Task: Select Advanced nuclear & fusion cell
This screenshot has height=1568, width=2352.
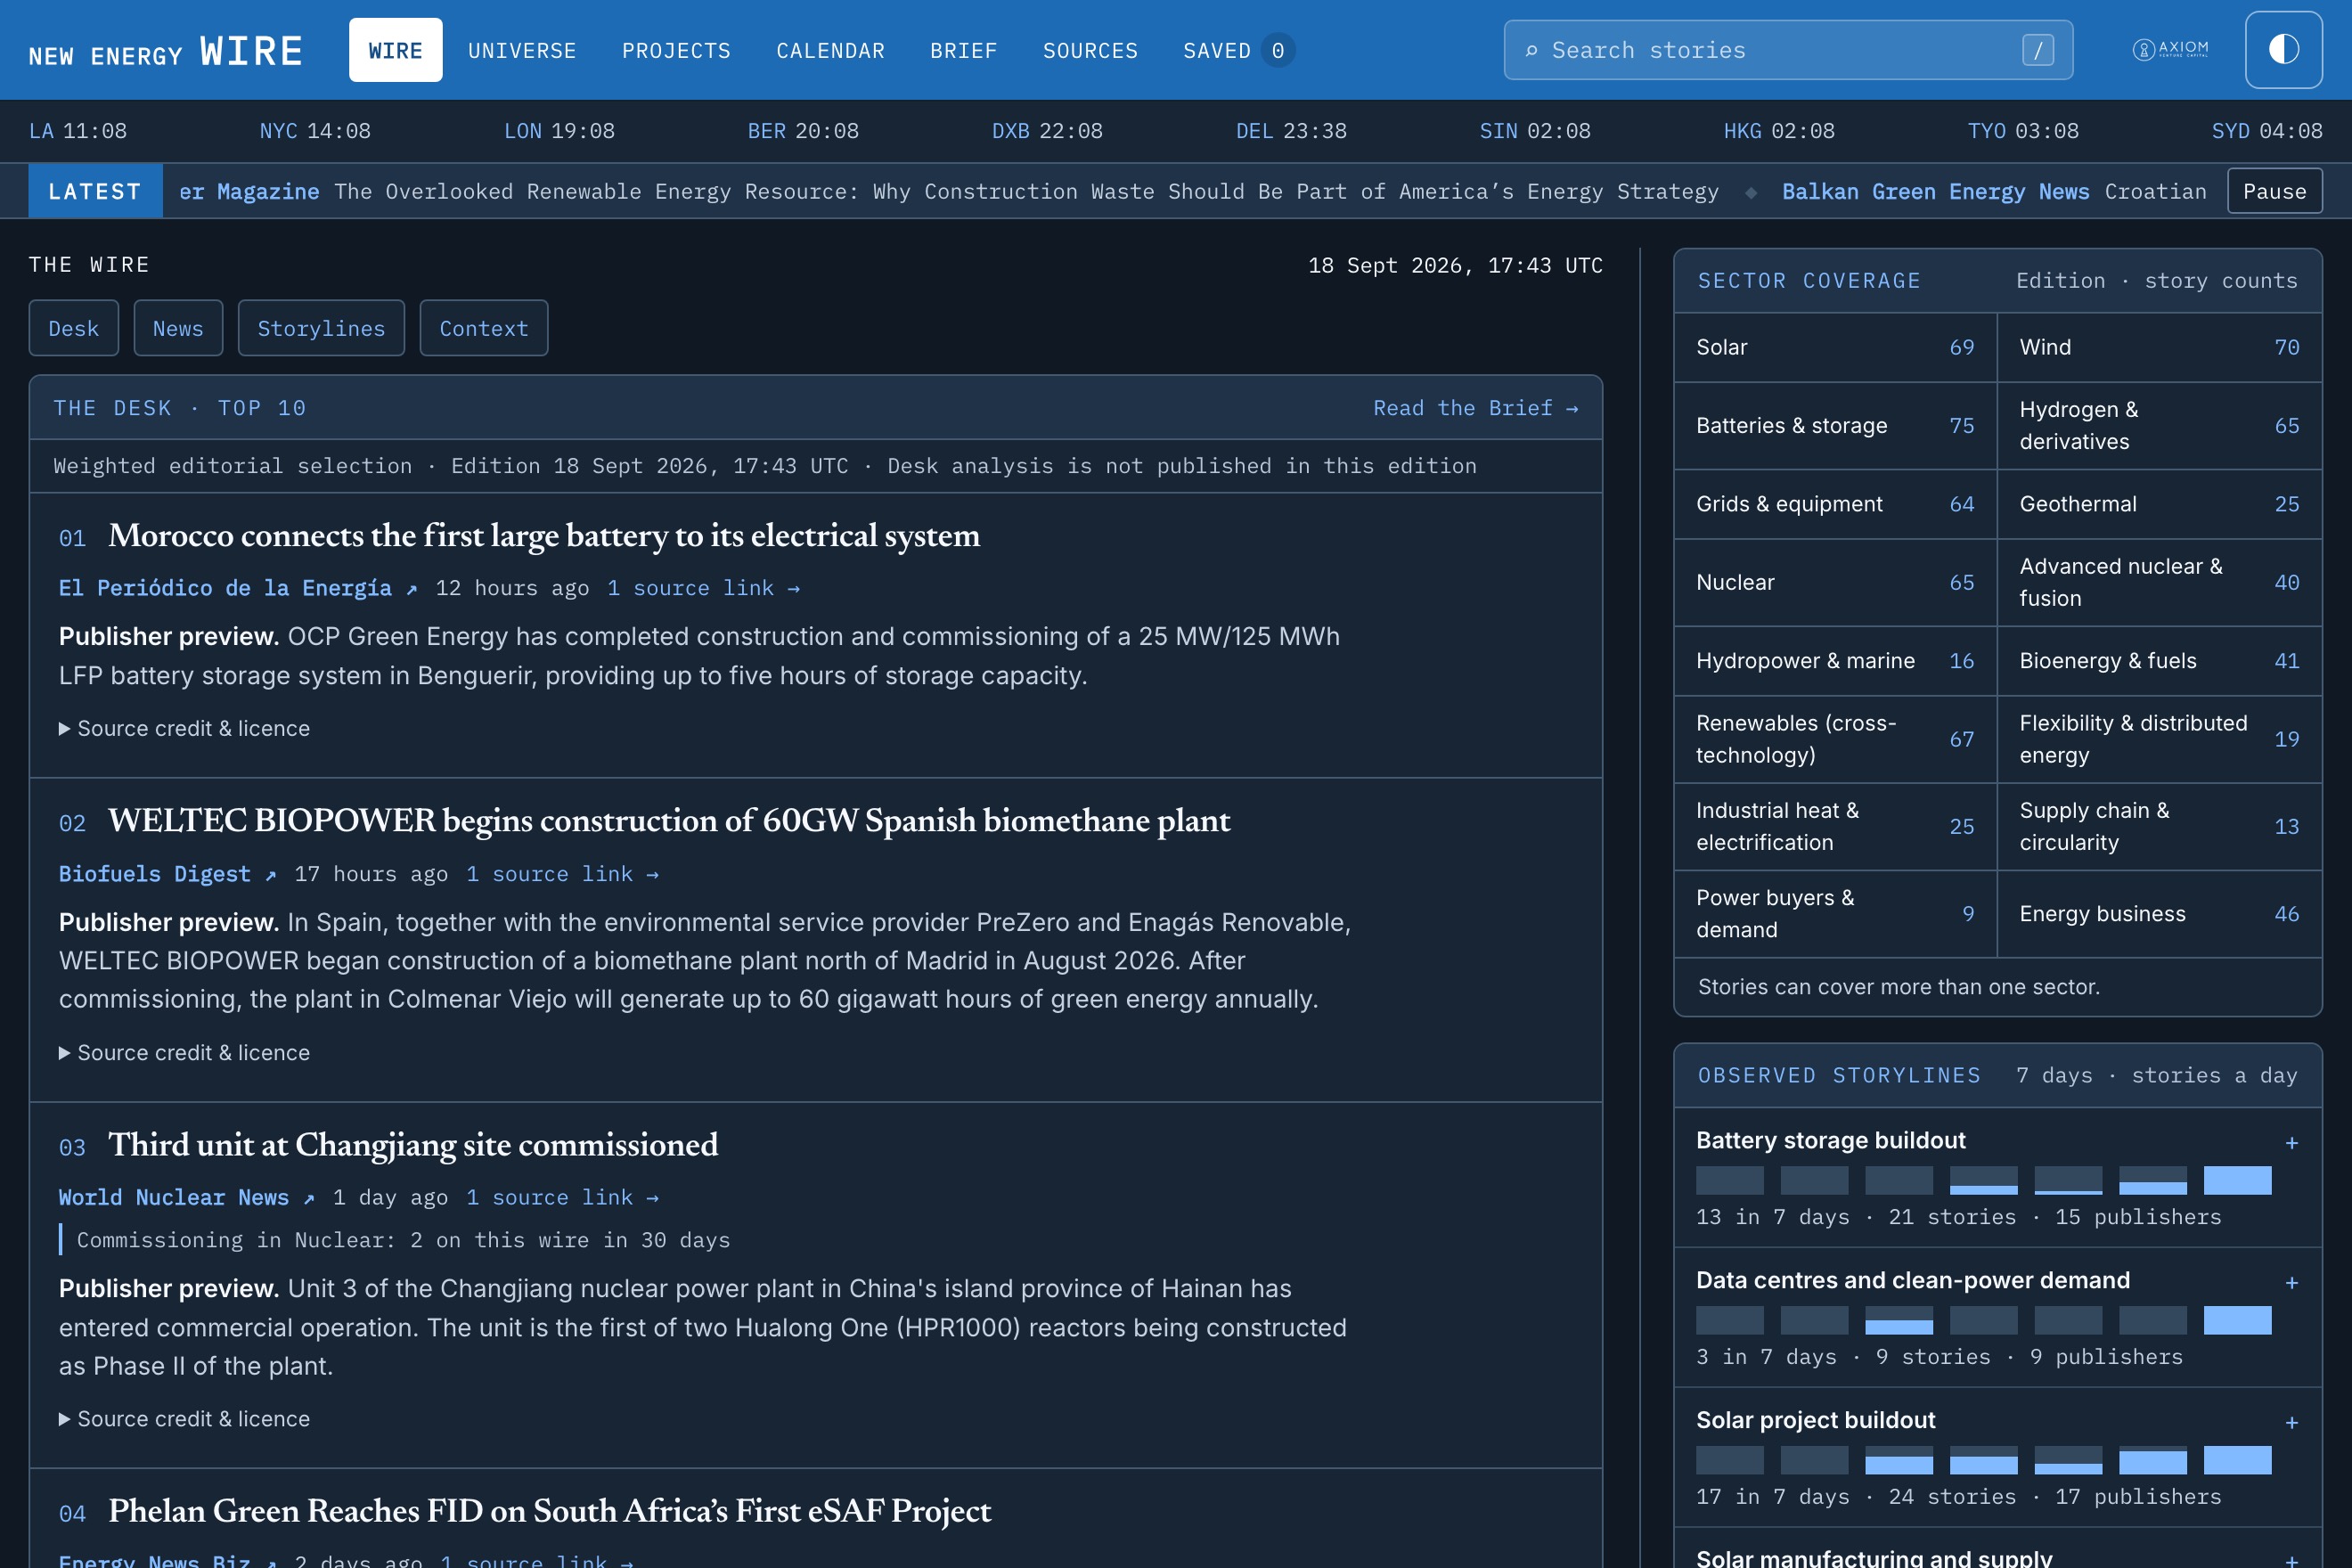Action: (x=2159, y=583)
